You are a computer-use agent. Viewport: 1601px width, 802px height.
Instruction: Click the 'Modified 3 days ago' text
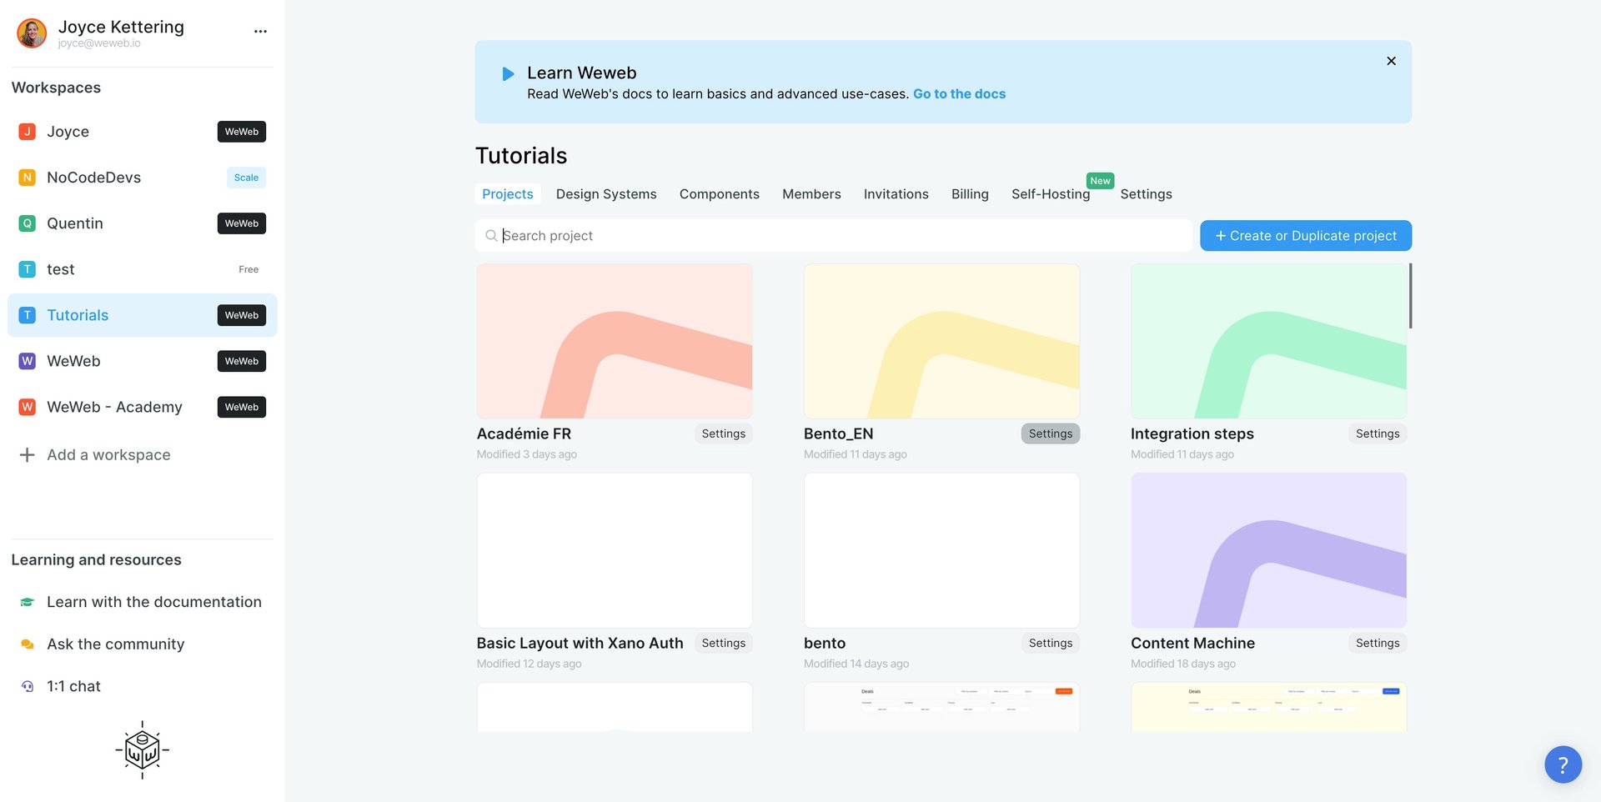[x=527, y=454]
